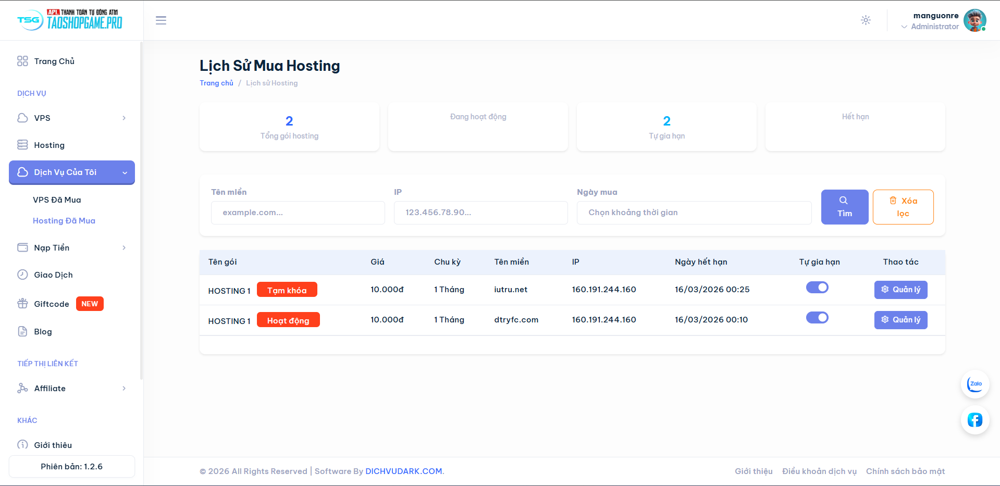
Task: Click the hamburger menu icon to collapse sidebar
Action: coord(161,20)
